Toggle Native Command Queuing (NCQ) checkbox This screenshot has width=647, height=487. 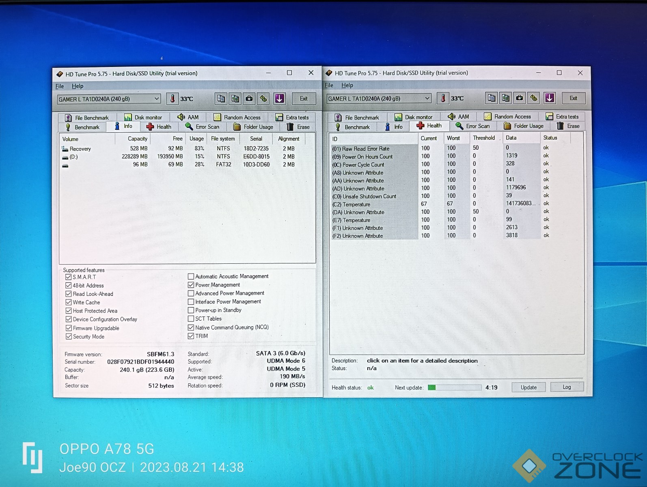click(191, 328)
